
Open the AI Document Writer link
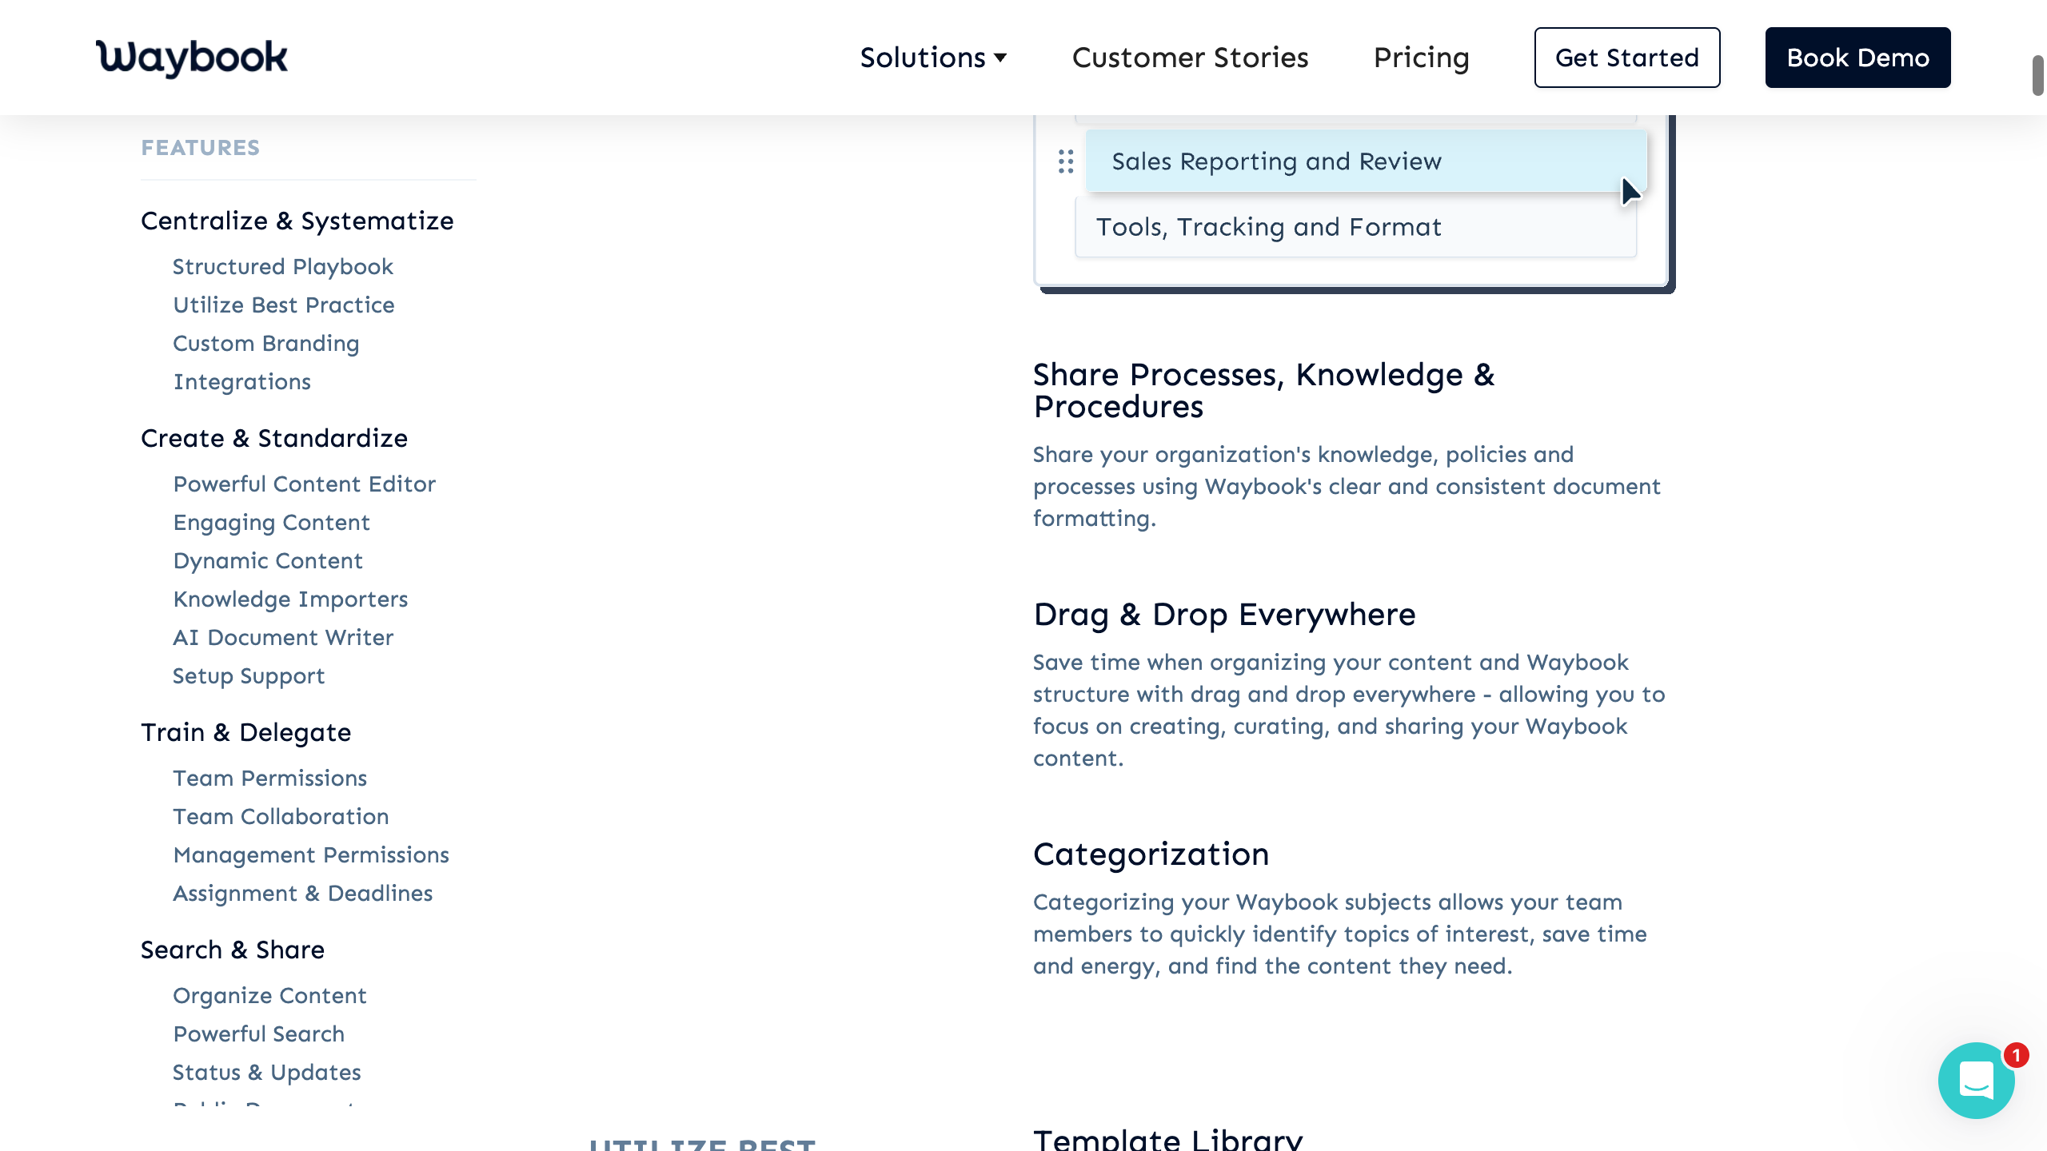pos(283,637)
